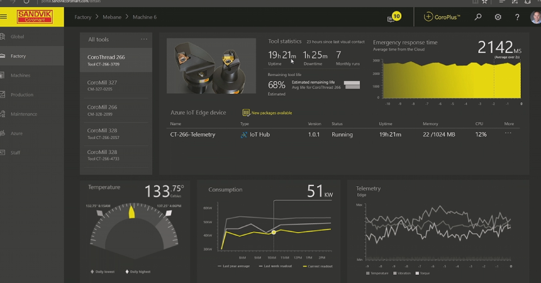Open Production in the sidebar
The width and height of the screenshot is (541, 283).
22,94
